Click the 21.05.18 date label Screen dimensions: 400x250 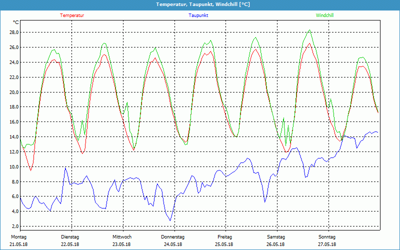click(18, 244)
